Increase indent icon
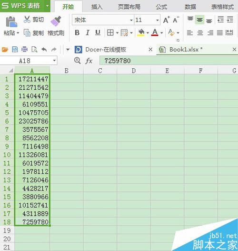 [230, 20]
